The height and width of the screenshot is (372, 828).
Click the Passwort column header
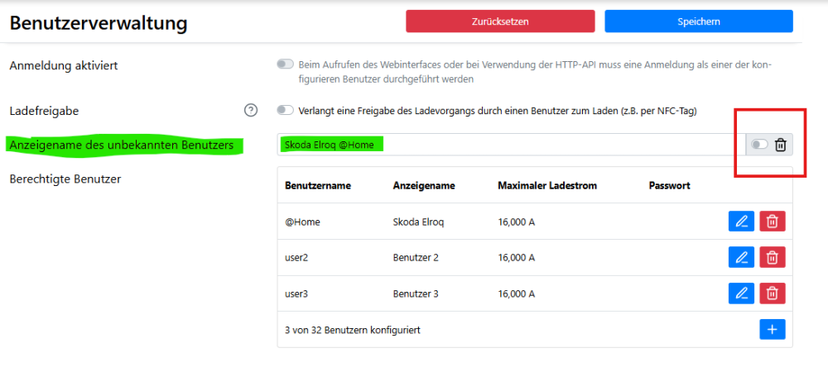(669, 186)
